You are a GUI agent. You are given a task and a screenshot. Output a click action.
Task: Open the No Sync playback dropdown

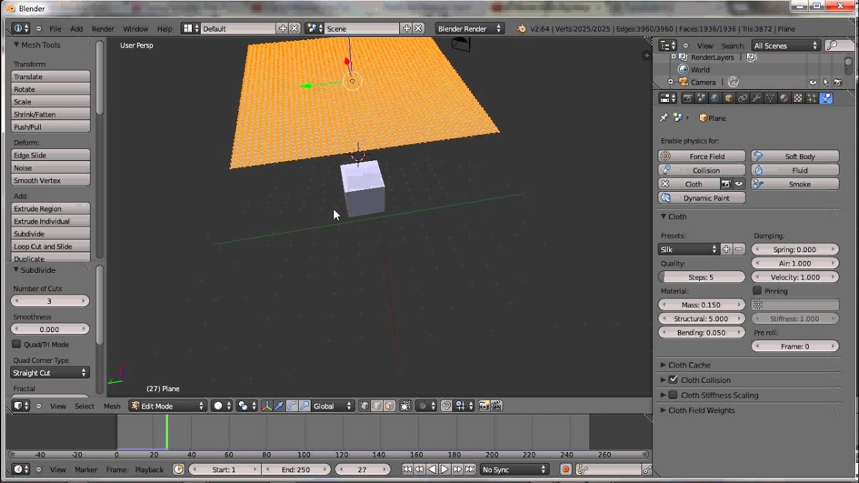pos(515,470)
